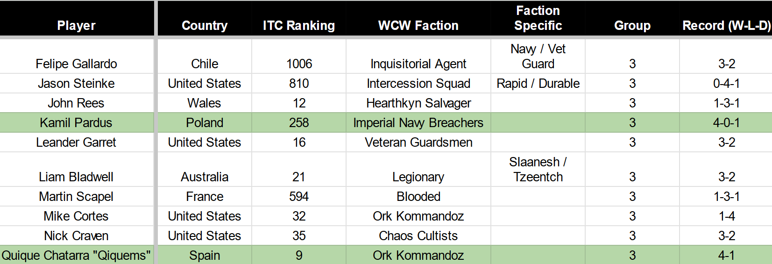Click the Rapid / Durable cell

(538, 83)
